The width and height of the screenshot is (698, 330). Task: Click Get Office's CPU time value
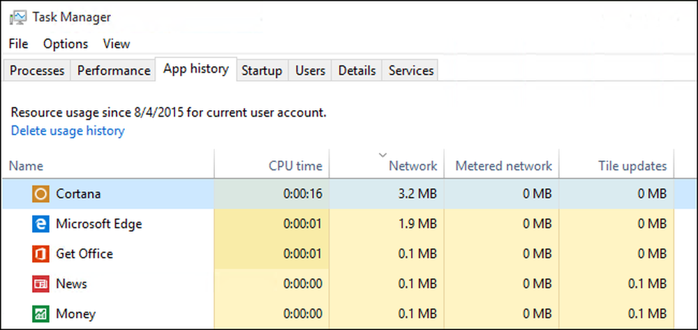coord(303,254)
